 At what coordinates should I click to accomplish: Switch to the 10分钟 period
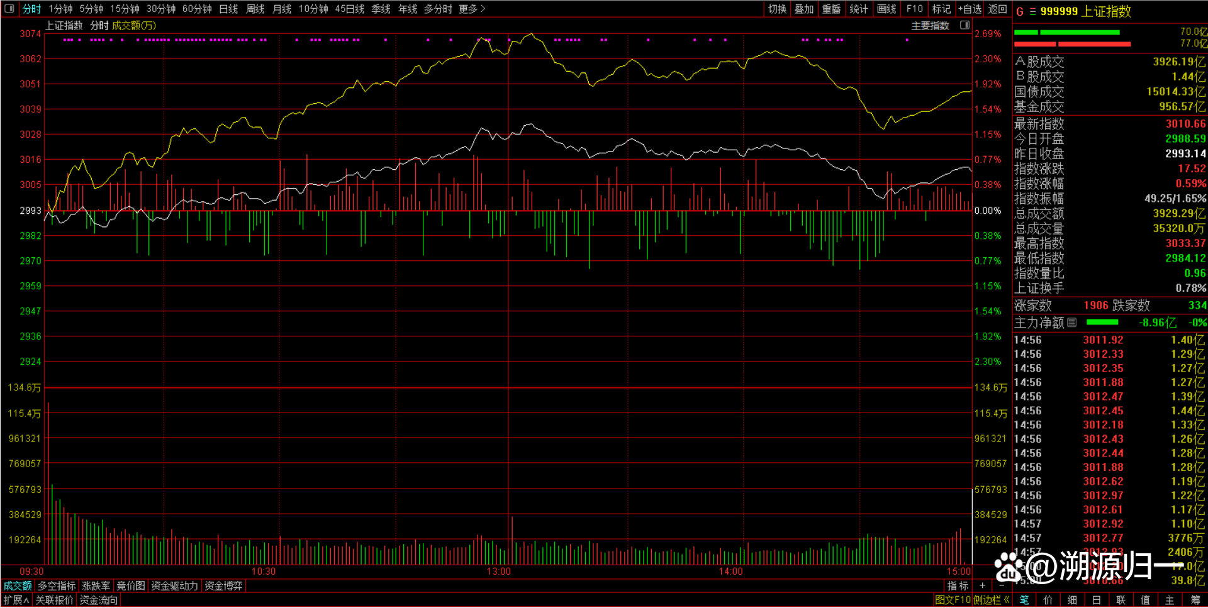click(x=313, y=9)
